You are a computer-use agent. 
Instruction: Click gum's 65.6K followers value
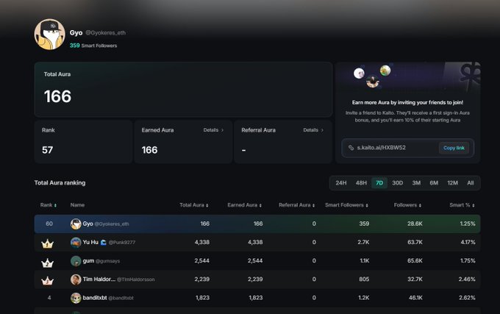pyautogui.click(x=415, y=261)
